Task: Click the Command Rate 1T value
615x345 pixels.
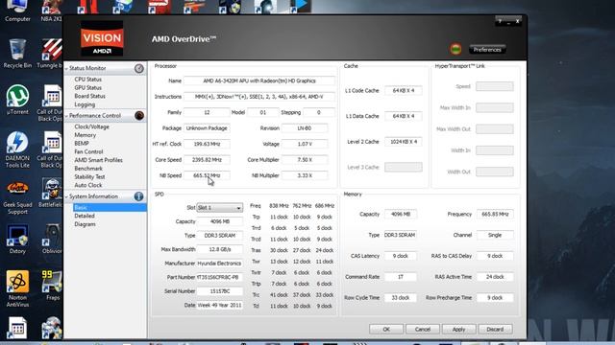Action: [x=400, y=277]
